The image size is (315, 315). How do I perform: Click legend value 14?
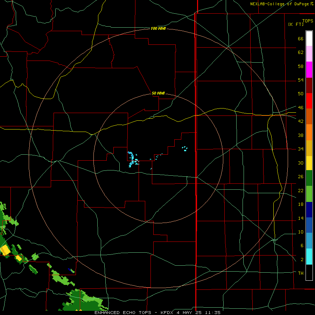point(301,218)
